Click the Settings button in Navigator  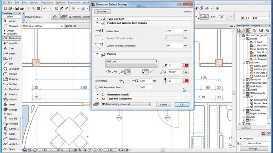coord(254,148)
